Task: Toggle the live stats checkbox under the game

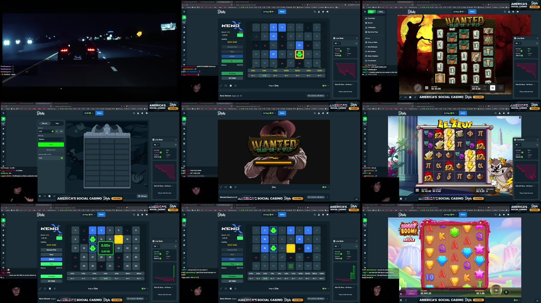Action: (231, 85)
